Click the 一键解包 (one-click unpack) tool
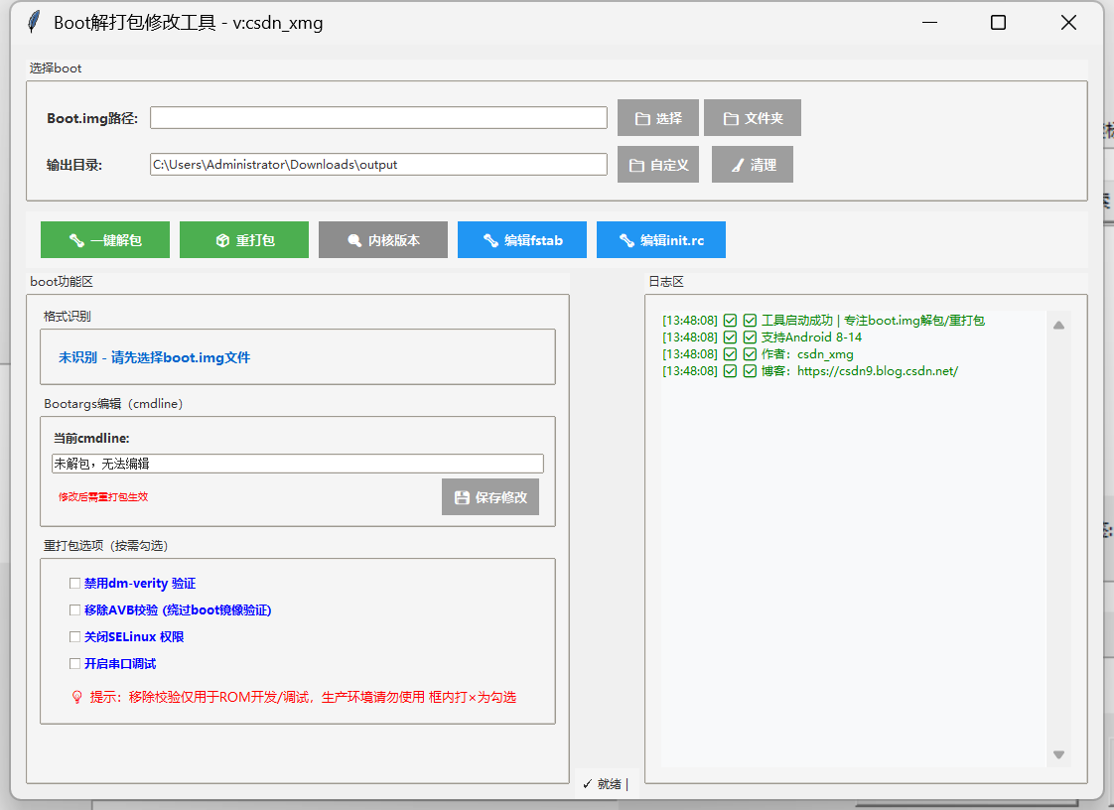 click(104, 239)
